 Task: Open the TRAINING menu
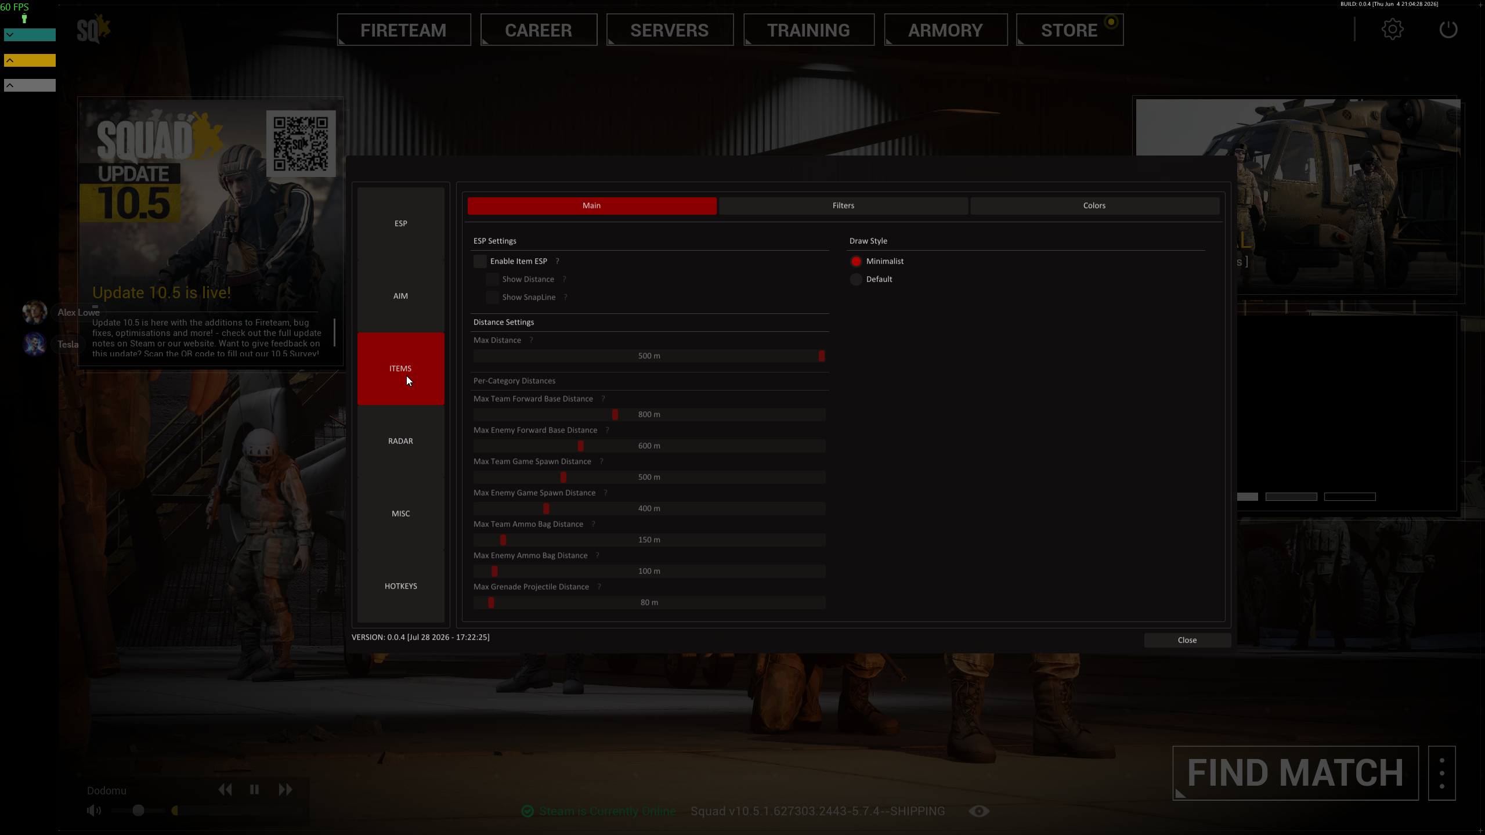pos(809,30)
